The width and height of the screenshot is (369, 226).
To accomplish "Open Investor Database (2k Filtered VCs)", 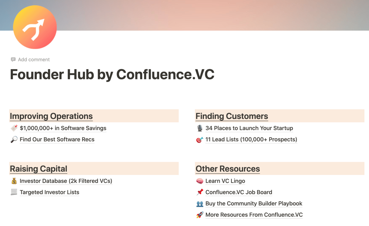I will point(66,181).
